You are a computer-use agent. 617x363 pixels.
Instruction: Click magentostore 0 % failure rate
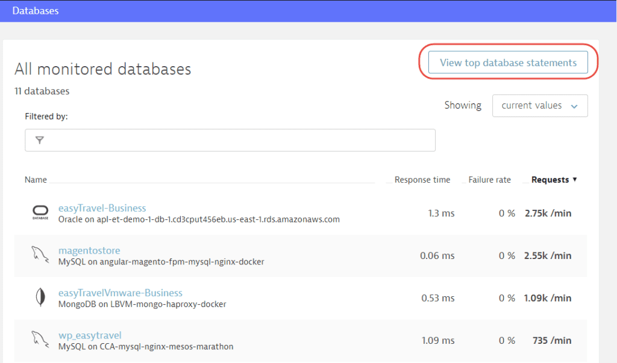coord(507,256)
